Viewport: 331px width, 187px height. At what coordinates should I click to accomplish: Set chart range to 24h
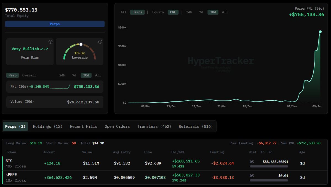pos(189,12)
